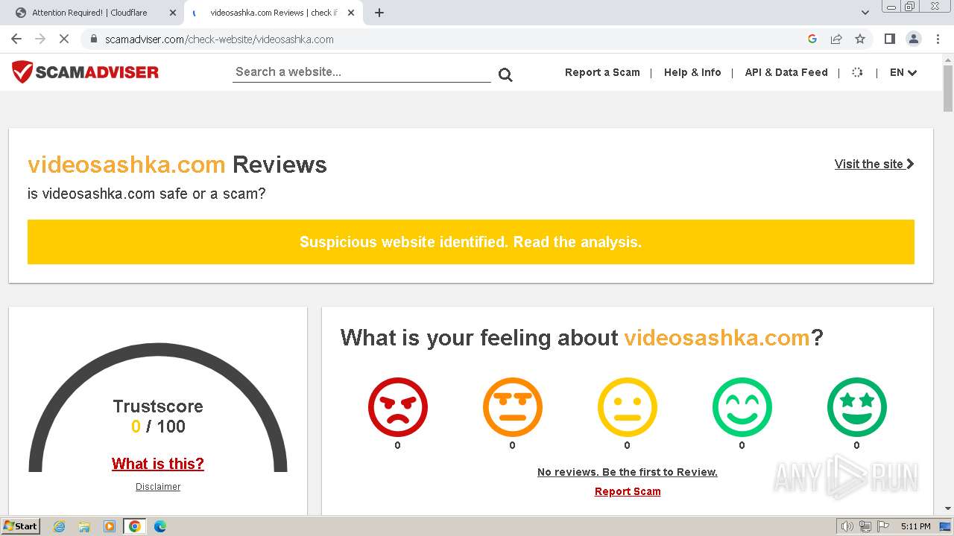Open media player from taskbar
Image resolution: width=954 pixels, height=536 pixels.
(110, 526)
